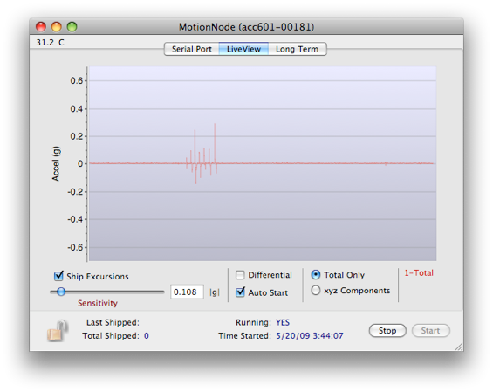Click the Stop button

pyautogui.click(x=387, y=331)
